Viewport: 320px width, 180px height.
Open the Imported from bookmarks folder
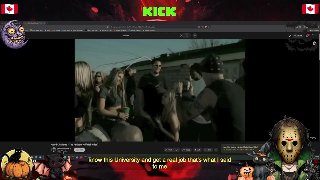pyautogui.click(x=149, y=30)
